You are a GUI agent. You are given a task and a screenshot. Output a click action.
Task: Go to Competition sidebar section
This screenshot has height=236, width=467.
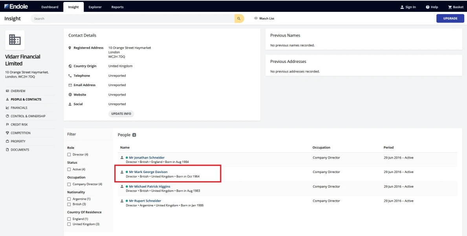click(20, 133)
